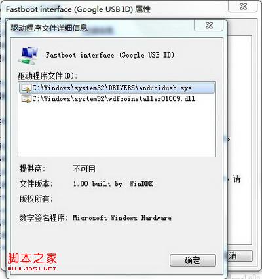
Task: Click empty area of driver files list
Action: (x=117, y=130)
